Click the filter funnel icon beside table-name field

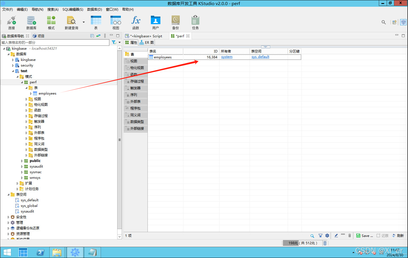coord(114,42)
